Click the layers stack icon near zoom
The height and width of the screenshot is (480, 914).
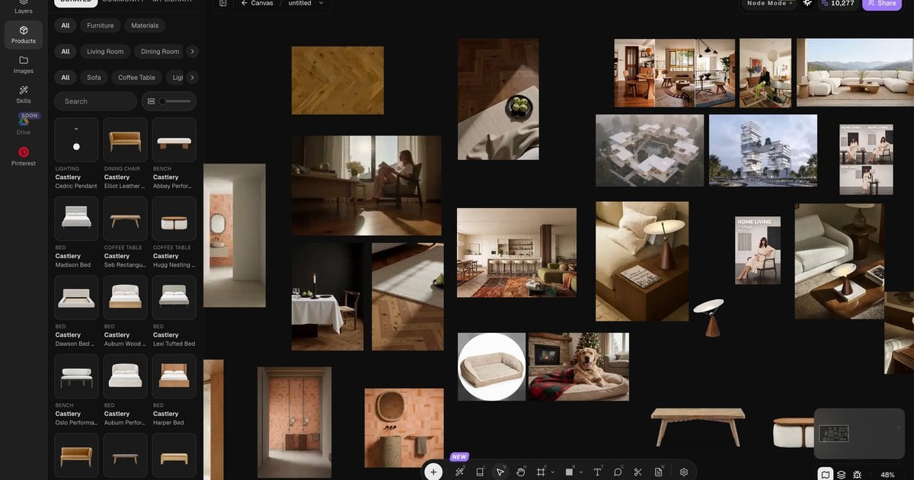click(842, 474)
